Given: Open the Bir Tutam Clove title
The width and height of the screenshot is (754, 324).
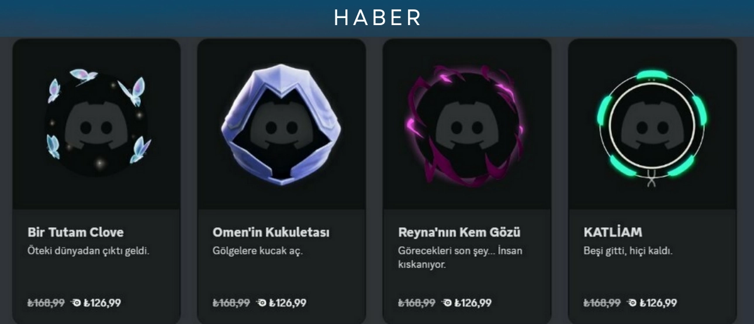Looking at the screenshot, I should coord(75,232).
